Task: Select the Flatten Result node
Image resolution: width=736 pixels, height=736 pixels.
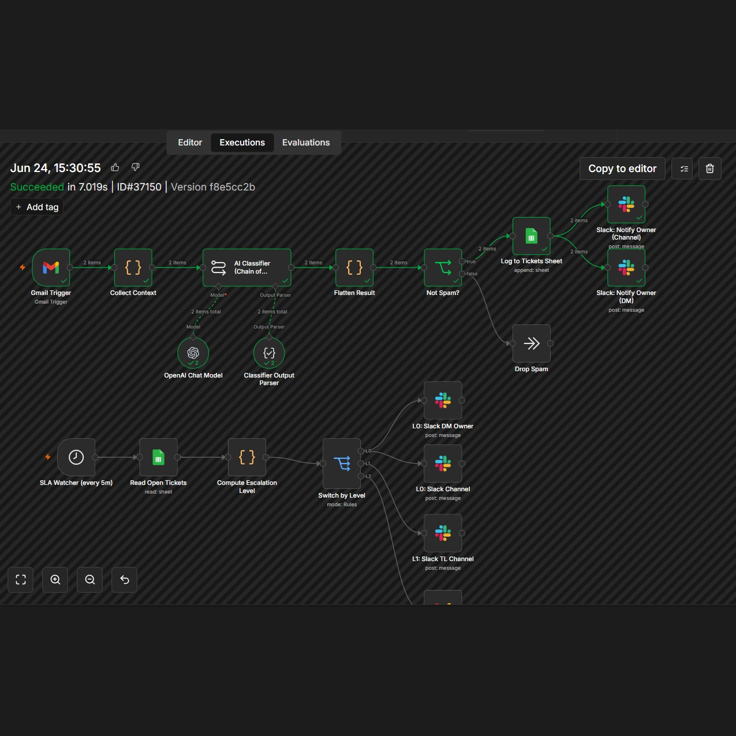Action: [354, 267]
